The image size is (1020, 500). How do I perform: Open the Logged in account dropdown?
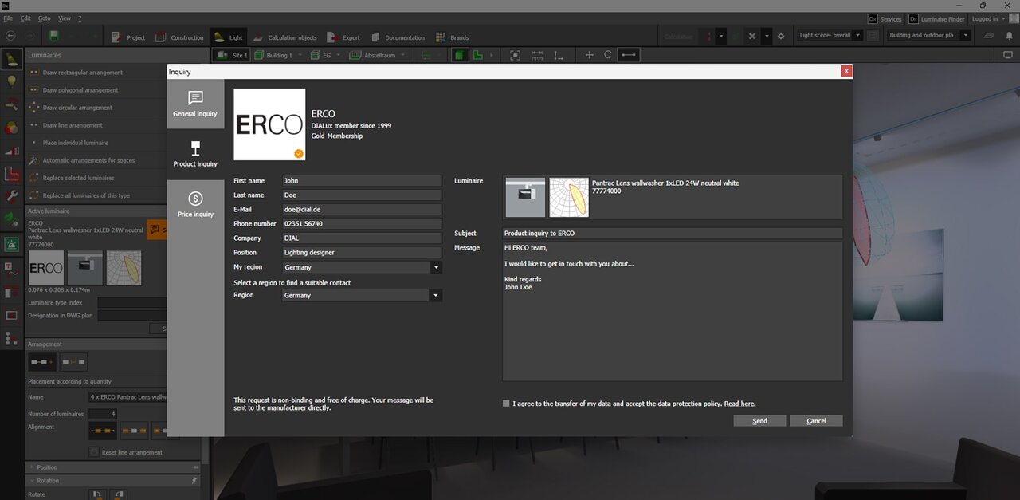(987, 19)
